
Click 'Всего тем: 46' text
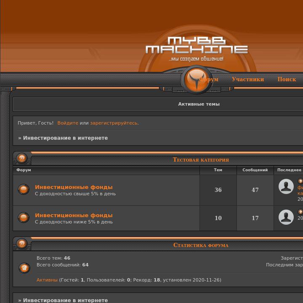click(53, 258)
